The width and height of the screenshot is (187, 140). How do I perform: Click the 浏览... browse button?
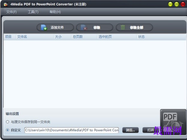click(x=131, y=130)
